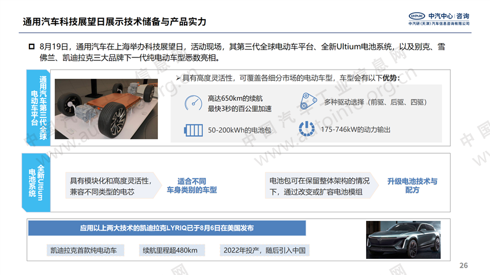The image size is (490, 275).
Task: Click the 2022年投产，随后引入中国 box
Action: [265, 250]
